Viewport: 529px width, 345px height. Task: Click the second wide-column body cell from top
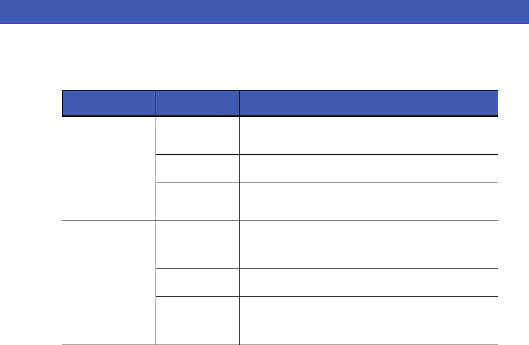pos(369,169)
